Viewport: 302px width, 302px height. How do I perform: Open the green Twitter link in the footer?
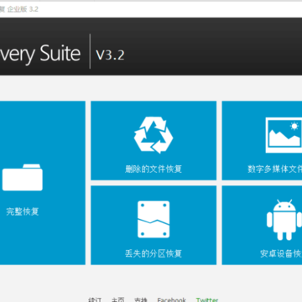pyautogui.click(x=207, y=299)
